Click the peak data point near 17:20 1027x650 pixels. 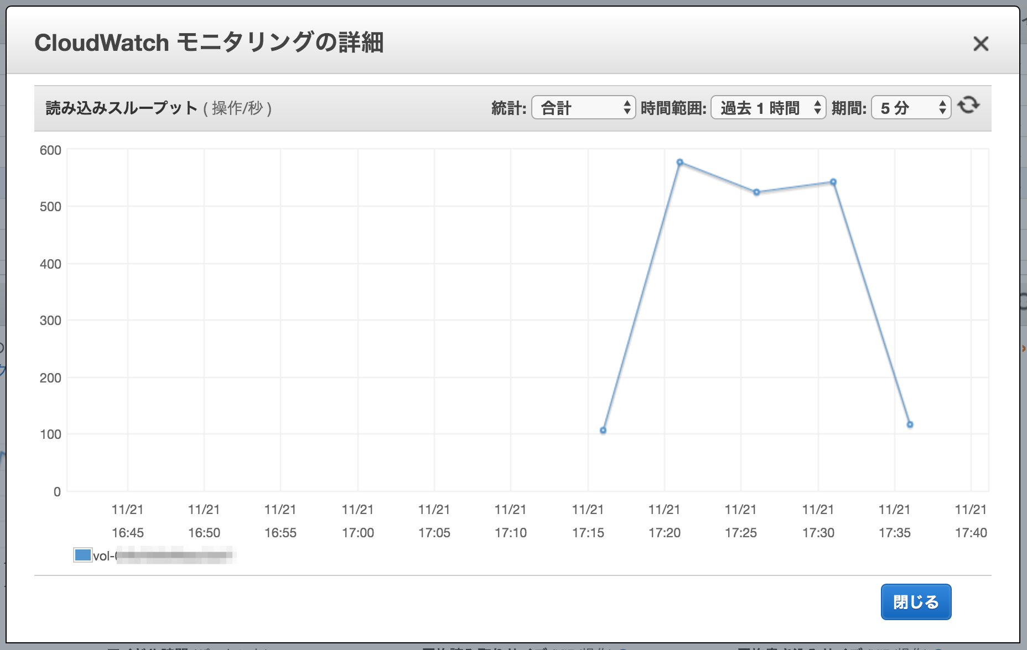[680, 162]
